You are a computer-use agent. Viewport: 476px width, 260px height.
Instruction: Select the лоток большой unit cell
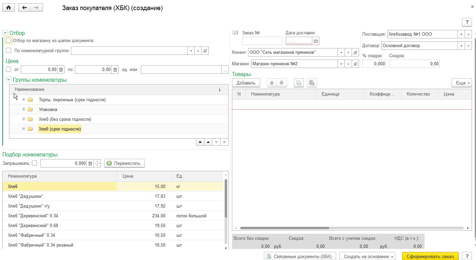pos(197,216)
